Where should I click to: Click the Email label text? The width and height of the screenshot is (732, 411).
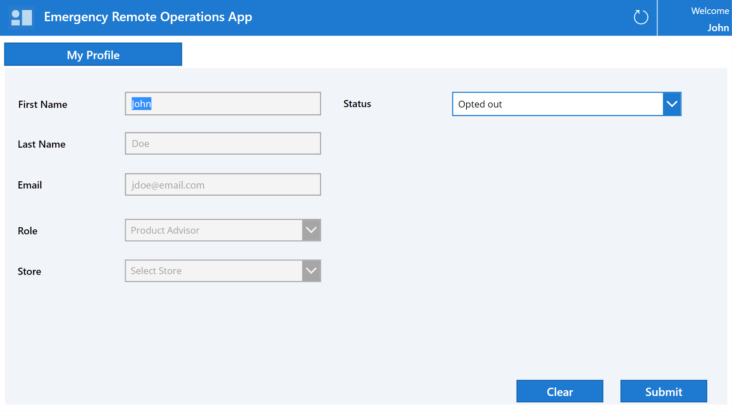click(x=30, y=185)
